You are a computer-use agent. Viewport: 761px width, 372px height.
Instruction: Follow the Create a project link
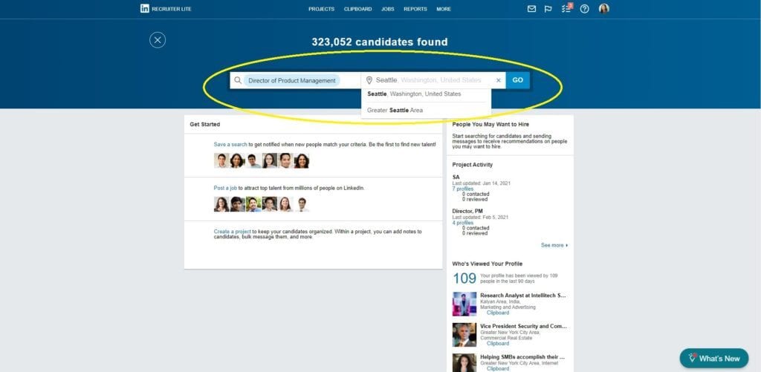pyautogui.click(x=232, y=232)
